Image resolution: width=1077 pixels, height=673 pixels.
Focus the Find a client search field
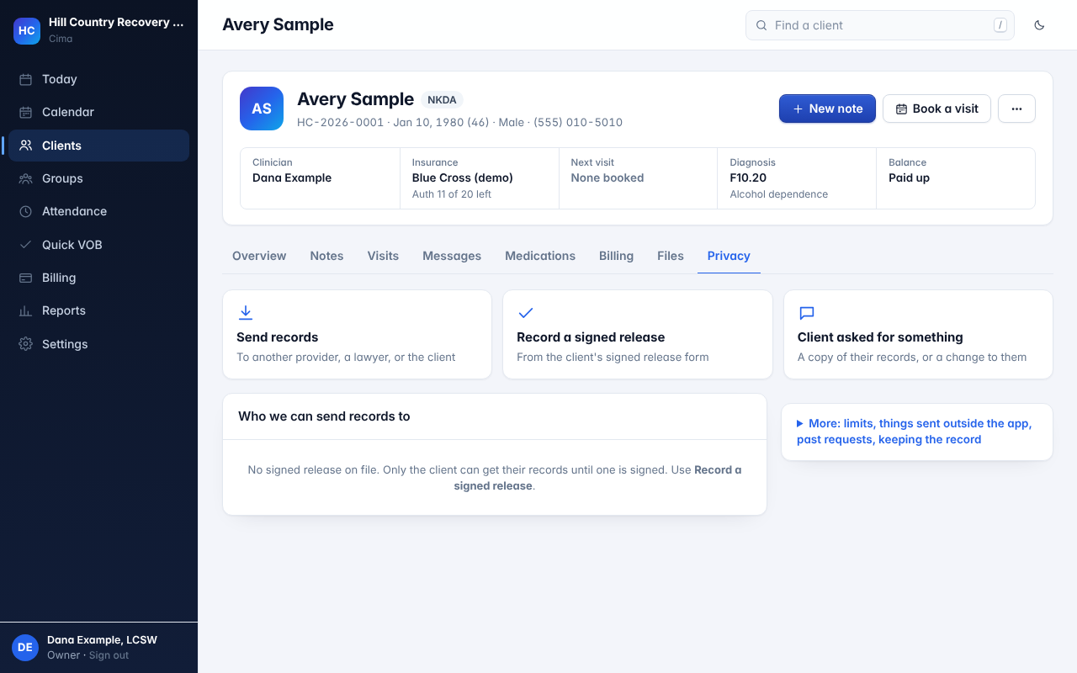coord(880,25)
